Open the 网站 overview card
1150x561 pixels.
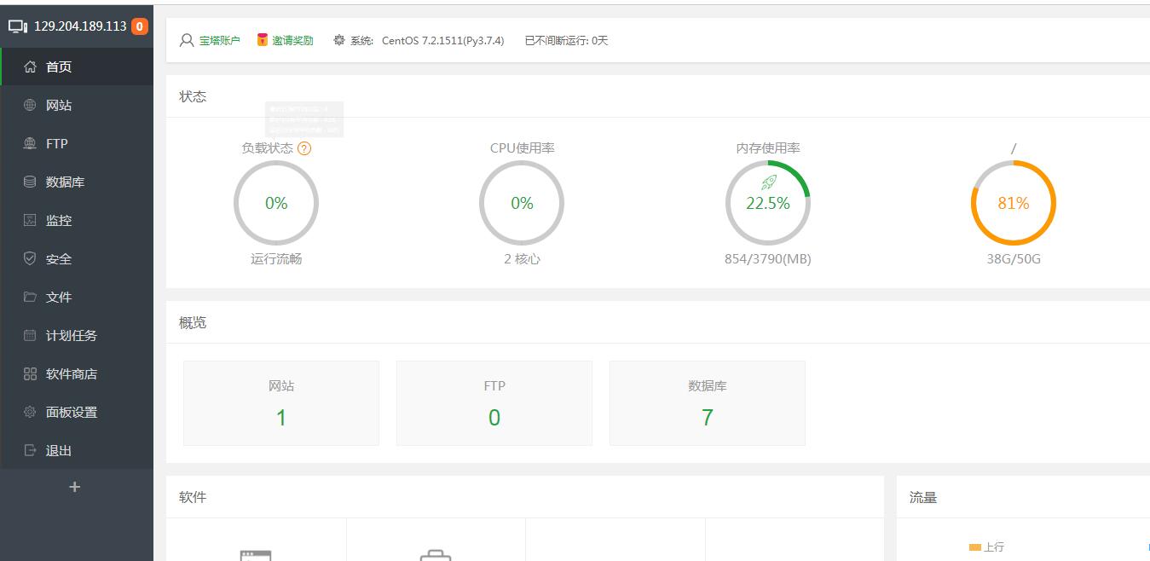[281, 403]
